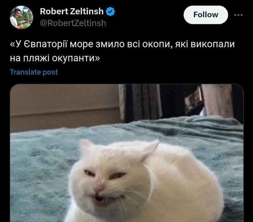Image resolution: width=253 pixels, height=222 pixels.
Task: Open the three-dot more options menu
Action: [238, 15]
